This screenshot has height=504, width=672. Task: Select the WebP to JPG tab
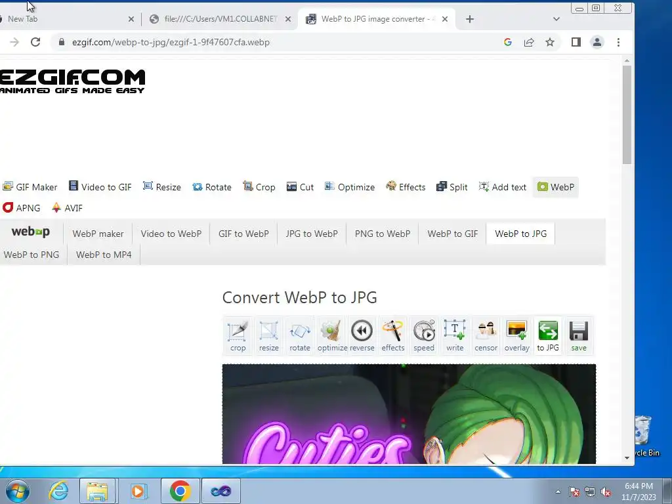[520, 234]
